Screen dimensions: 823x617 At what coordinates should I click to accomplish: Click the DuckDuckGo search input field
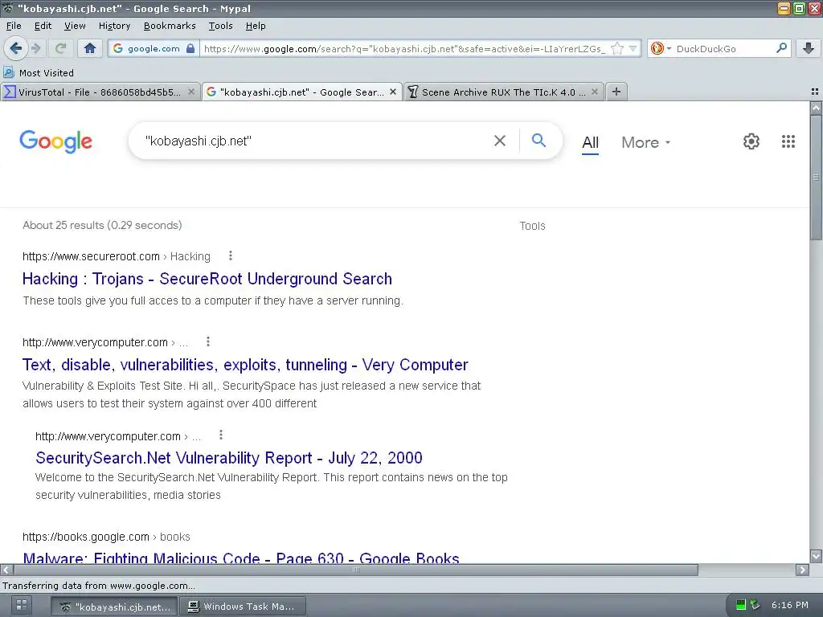[723, 48]
